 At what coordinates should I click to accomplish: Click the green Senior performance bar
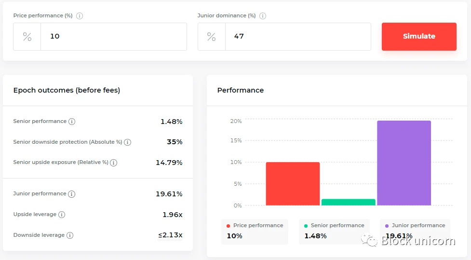(x=348, y=202)
